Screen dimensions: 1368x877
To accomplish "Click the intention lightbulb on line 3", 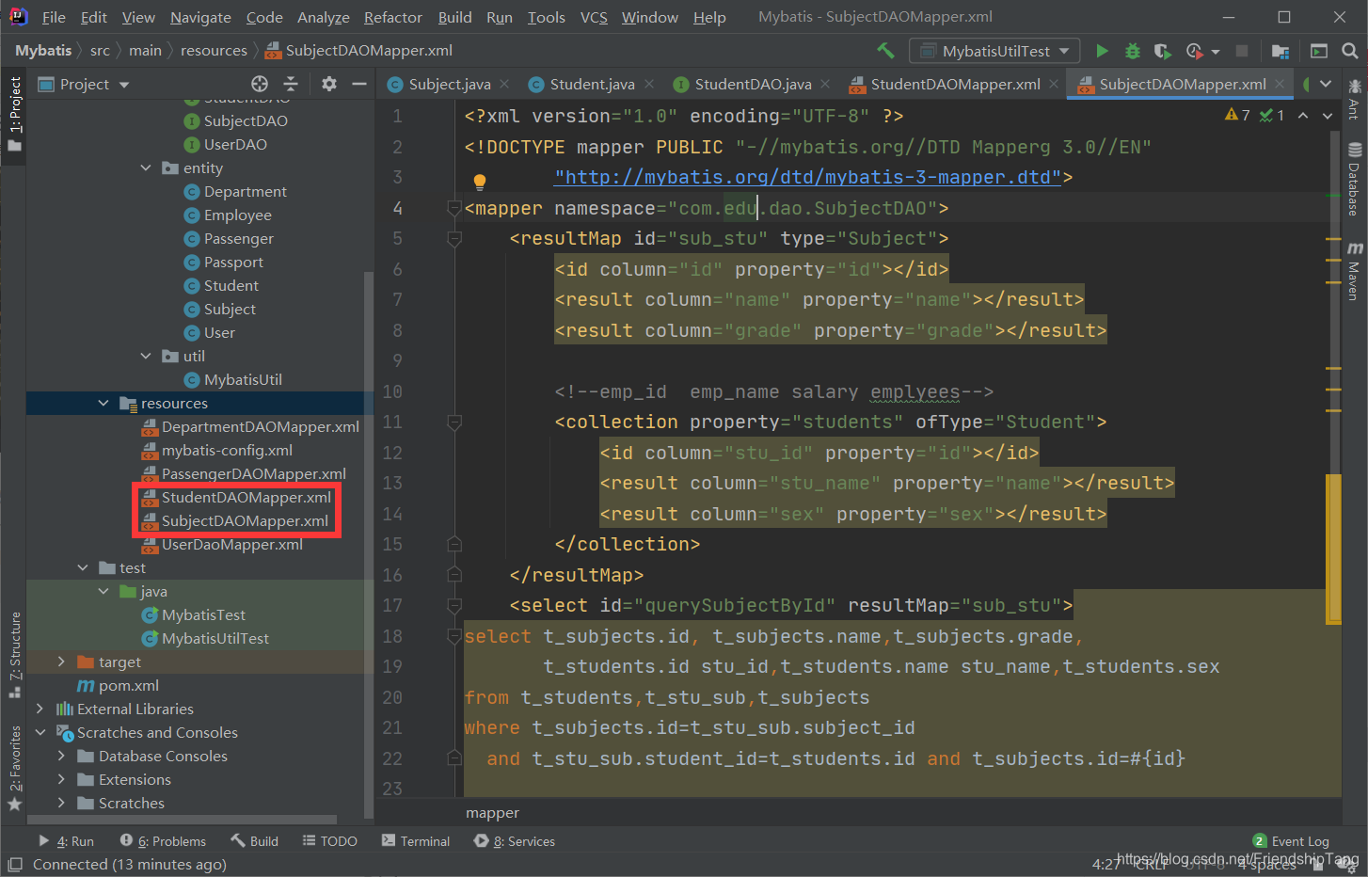I will (479, 181).
